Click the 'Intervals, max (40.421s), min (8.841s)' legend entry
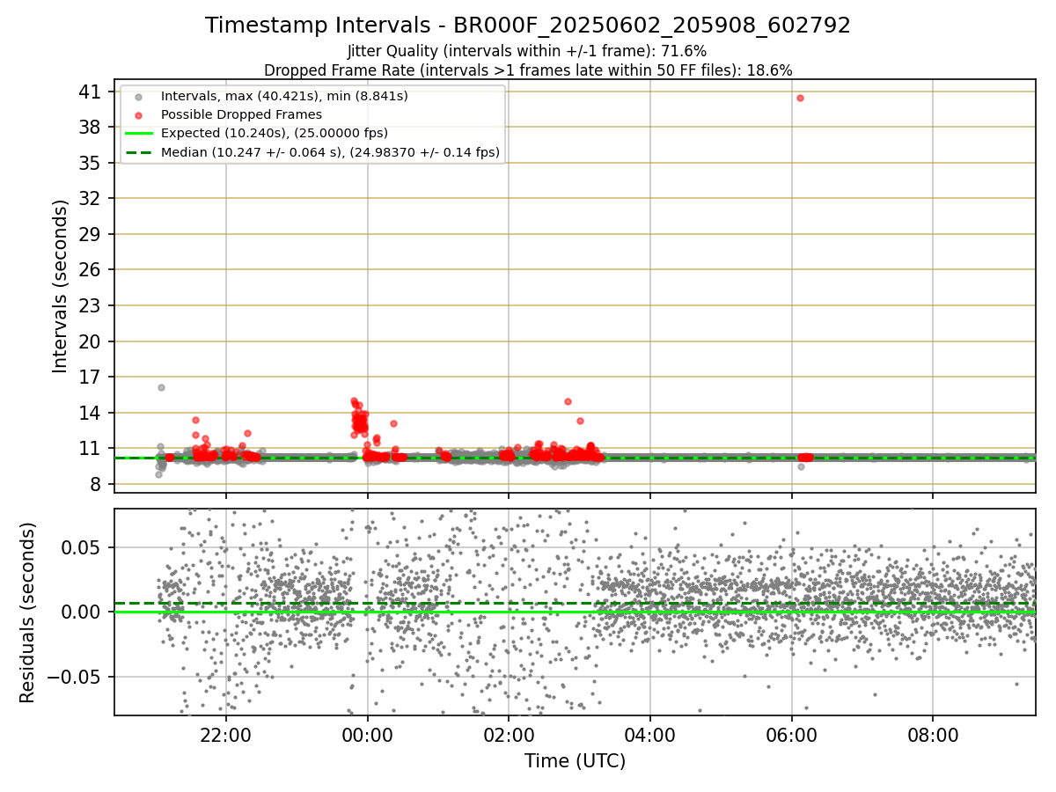Viewport: 1056px width, 792px height. [x=284, y=95]
